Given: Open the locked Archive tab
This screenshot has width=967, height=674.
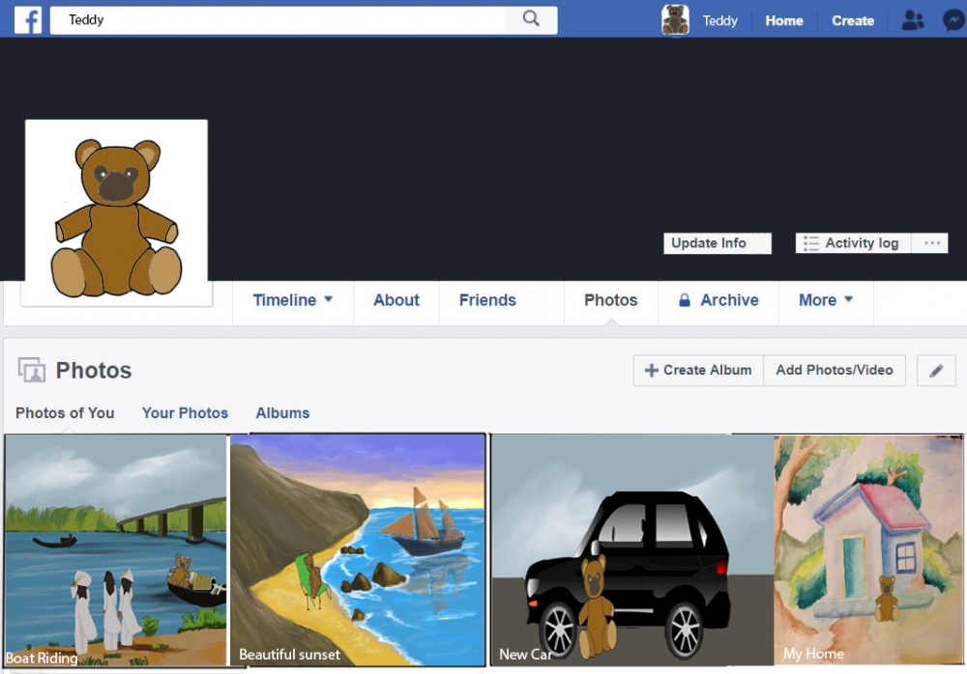Looking at the screenshot, I should (x=718, y=300).
